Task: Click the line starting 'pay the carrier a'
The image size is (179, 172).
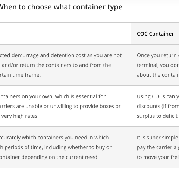Action: [158, 147]
